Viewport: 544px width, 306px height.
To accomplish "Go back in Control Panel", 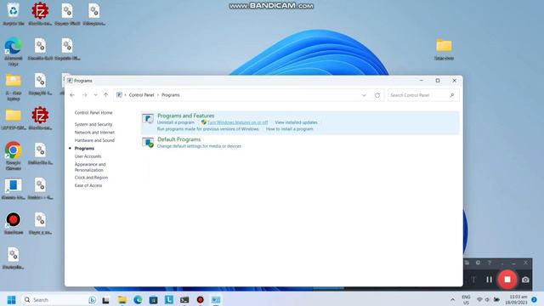I will [72, 95].
